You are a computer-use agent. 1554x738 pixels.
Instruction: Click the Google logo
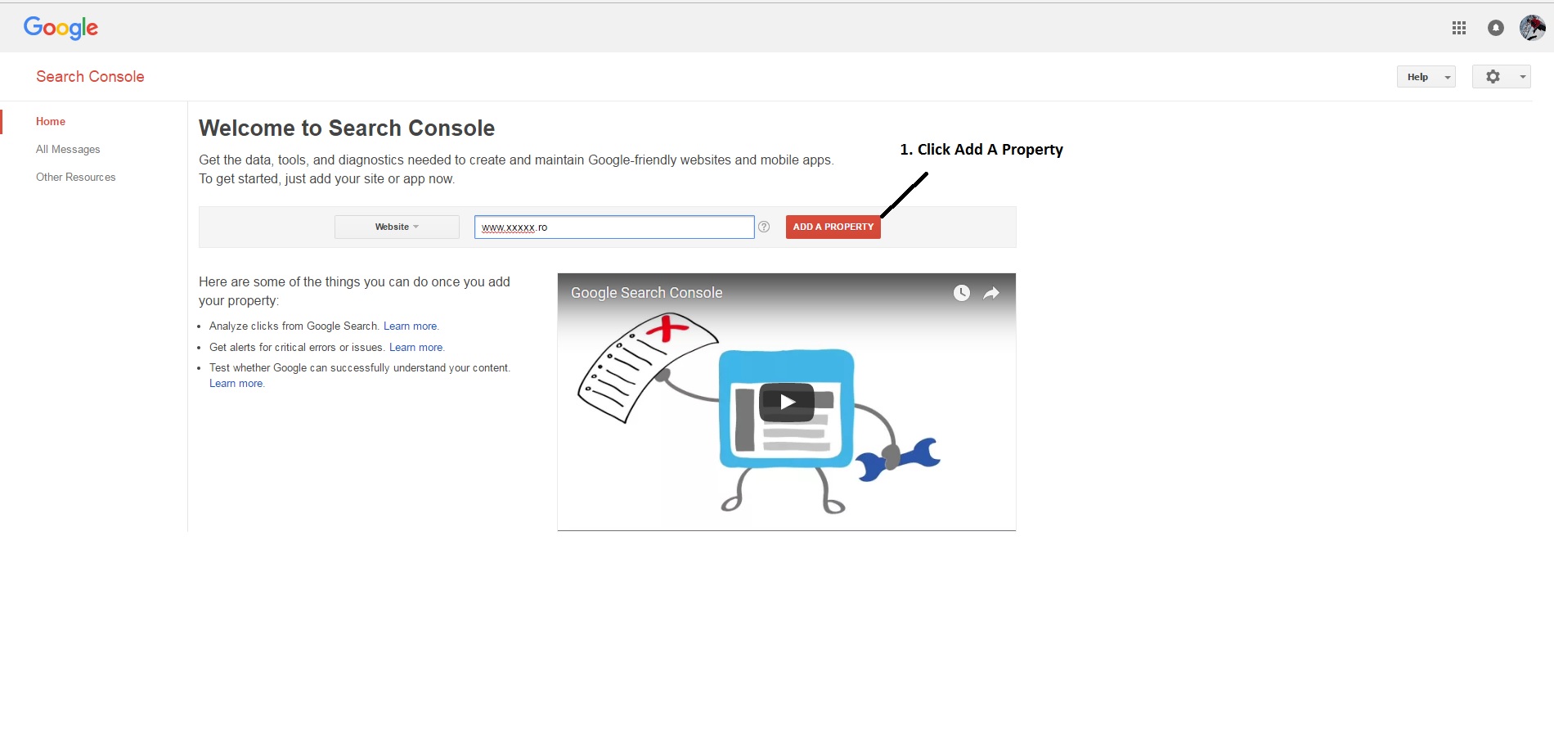(61, 28)
